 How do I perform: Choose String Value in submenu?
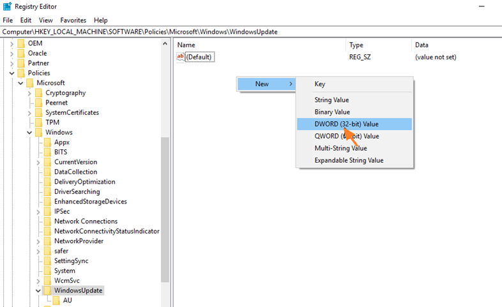354,100
